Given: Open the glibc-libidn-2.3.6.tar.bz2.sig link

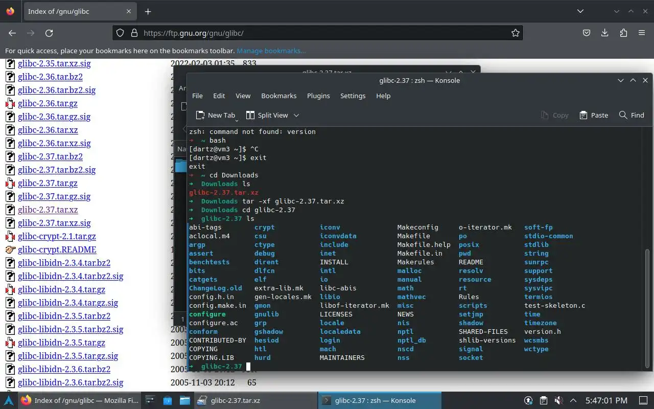Looking at the screenshot, I should tap(71, 382).
